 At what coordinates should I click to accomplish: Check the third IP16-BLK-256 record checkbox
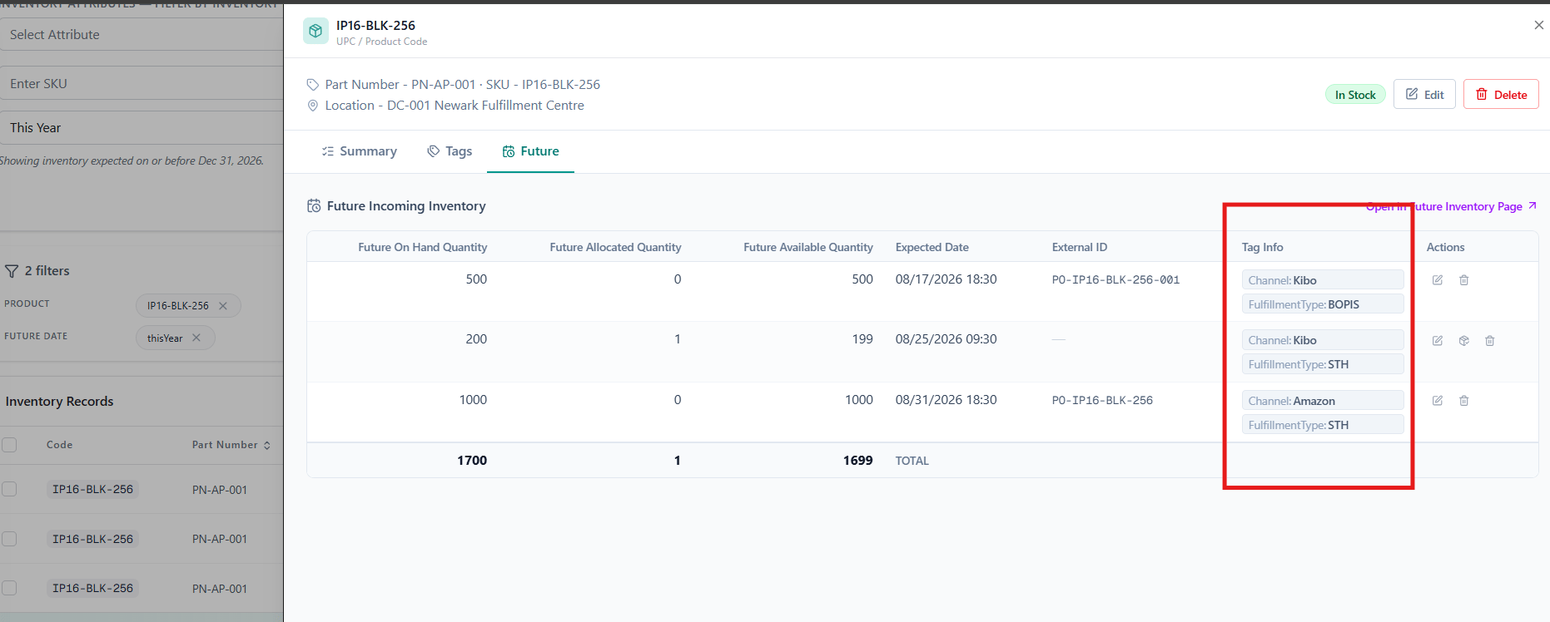9,588
